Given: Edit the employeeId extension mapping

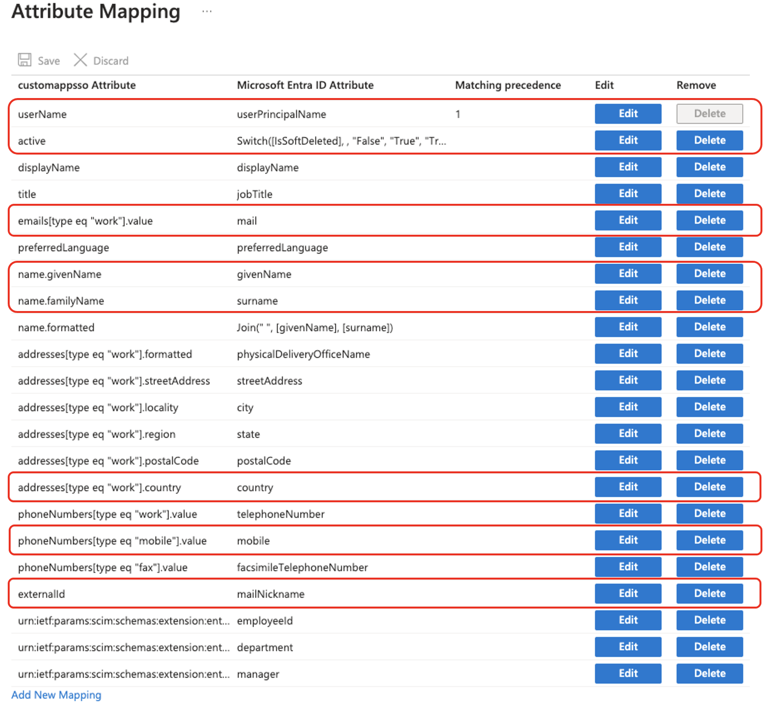Looking at the screenshot, I should (628, 620).
